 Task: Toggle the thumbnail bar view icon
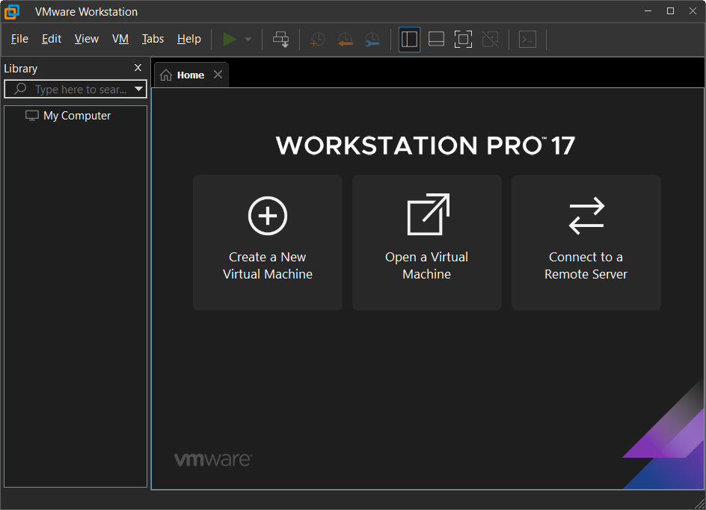tap(436, 39)
